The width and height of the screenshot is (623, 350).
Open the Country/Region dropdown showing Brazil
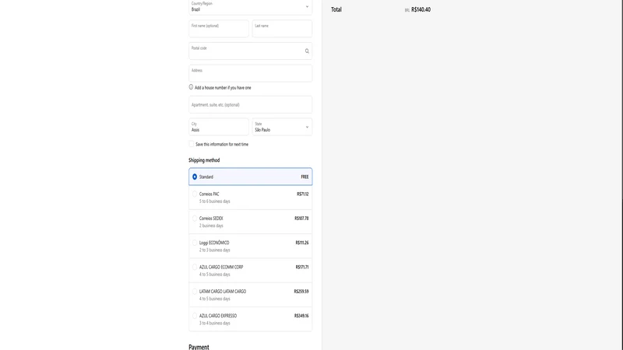coord(250,7)
